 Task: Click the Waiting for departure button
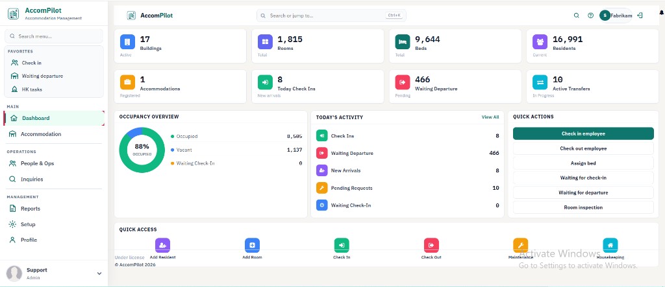pyautogui.click(x=583, y=192)
